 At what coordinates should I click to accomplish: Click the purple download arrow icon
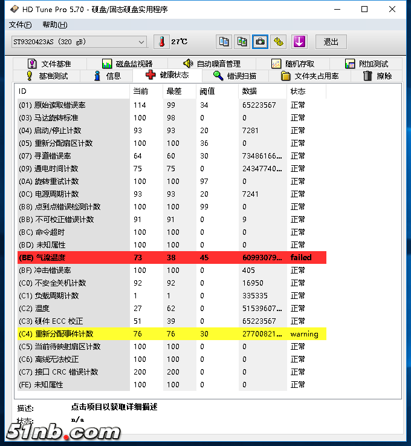[299, 42]
